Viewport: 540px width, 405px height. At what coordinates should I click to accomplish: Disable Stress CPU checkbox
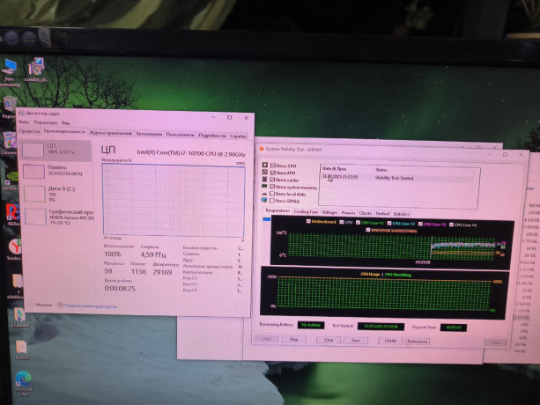[x=273, y=166]
